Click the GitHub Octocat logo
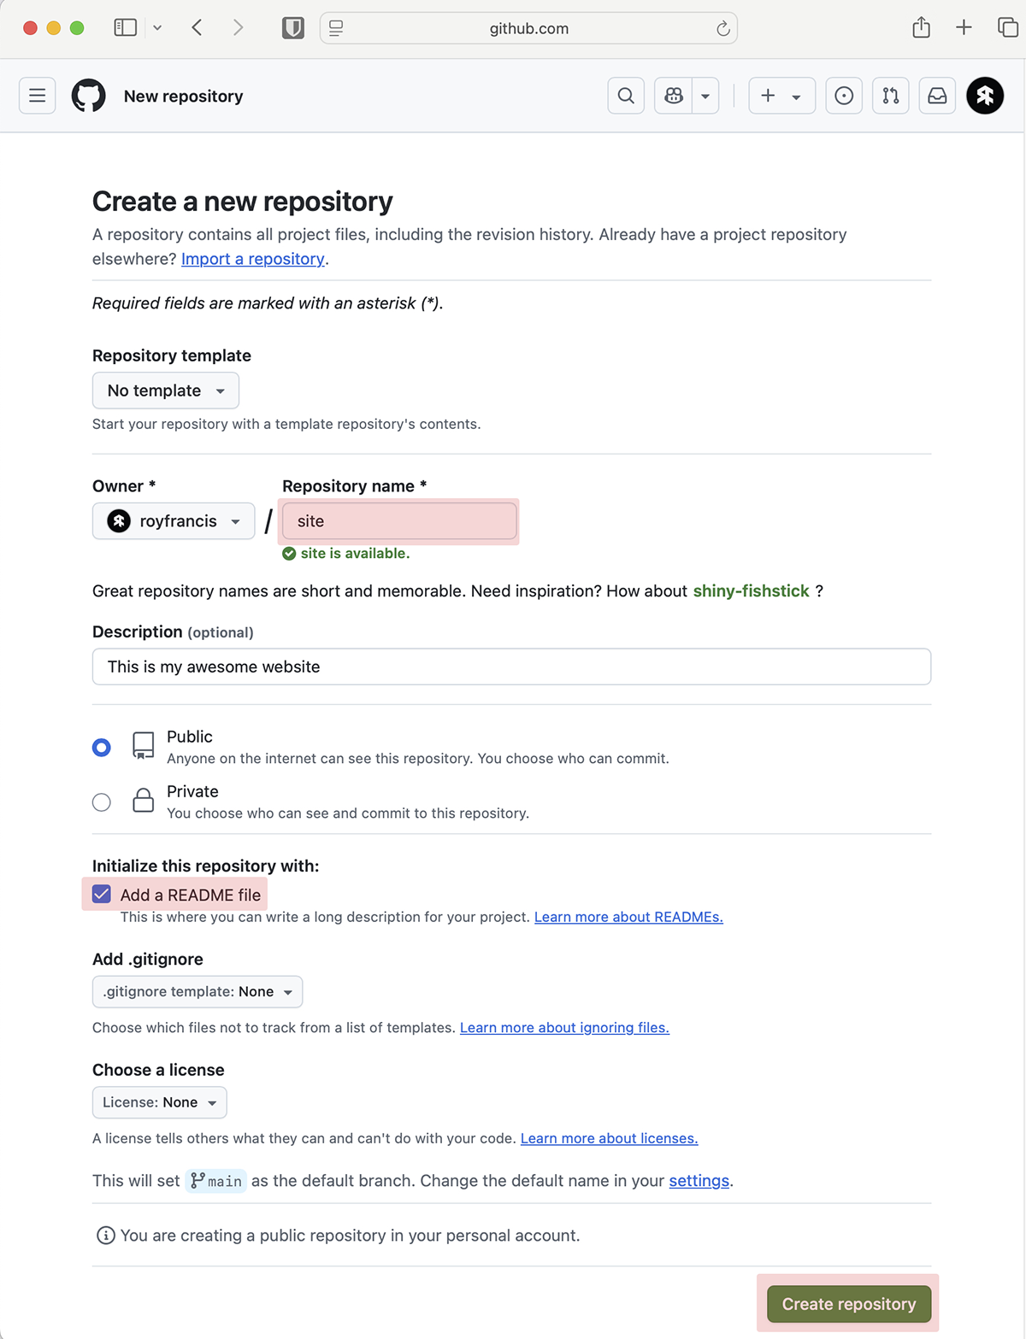Viewport: 1026px width, 1339px height. tap(89, 96)
